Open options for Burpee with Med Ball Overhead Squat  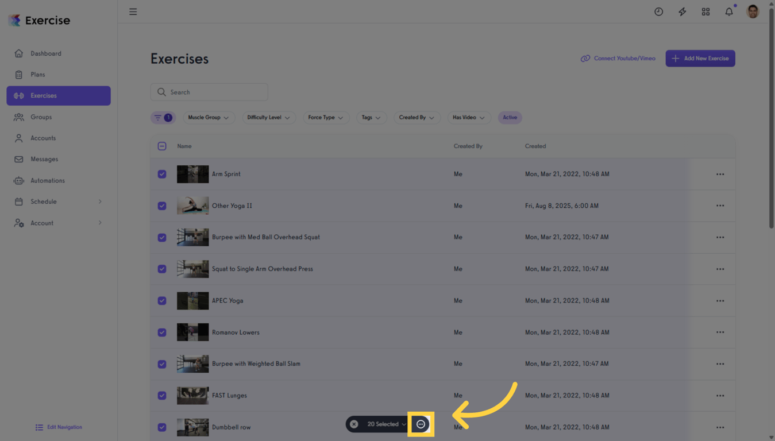click(x=720, y=237)
